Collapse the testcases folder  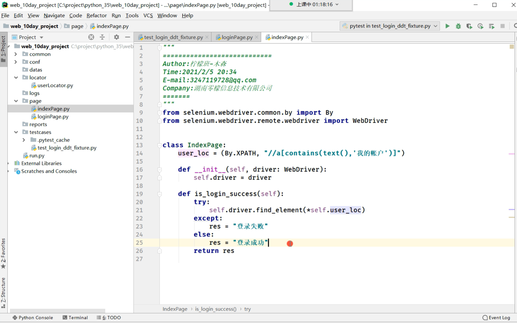click(x=16, y=132)
